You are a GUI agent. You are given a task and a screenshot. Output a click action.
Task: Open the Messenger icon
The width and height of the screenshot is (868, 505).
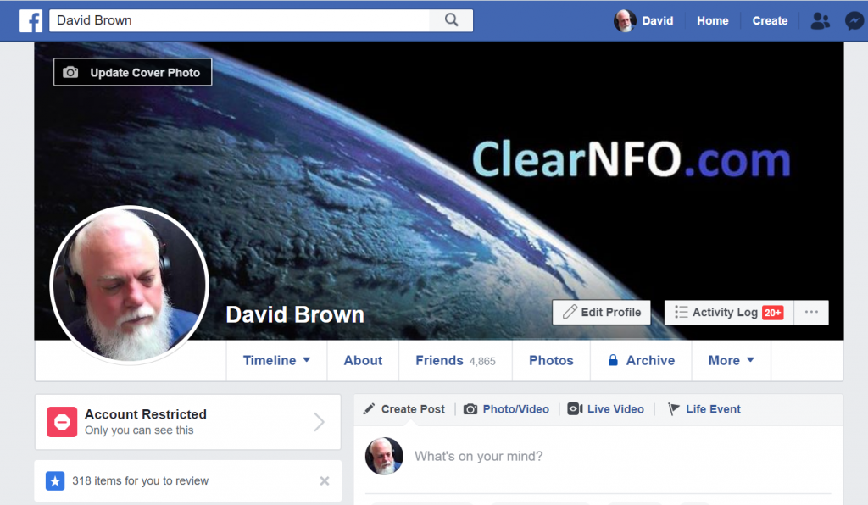[x=854, y=21]
